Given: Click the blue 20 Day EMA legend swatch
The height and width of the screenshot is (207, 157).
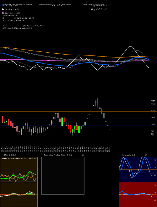Looking at the screenshot, I should point(3,5).
